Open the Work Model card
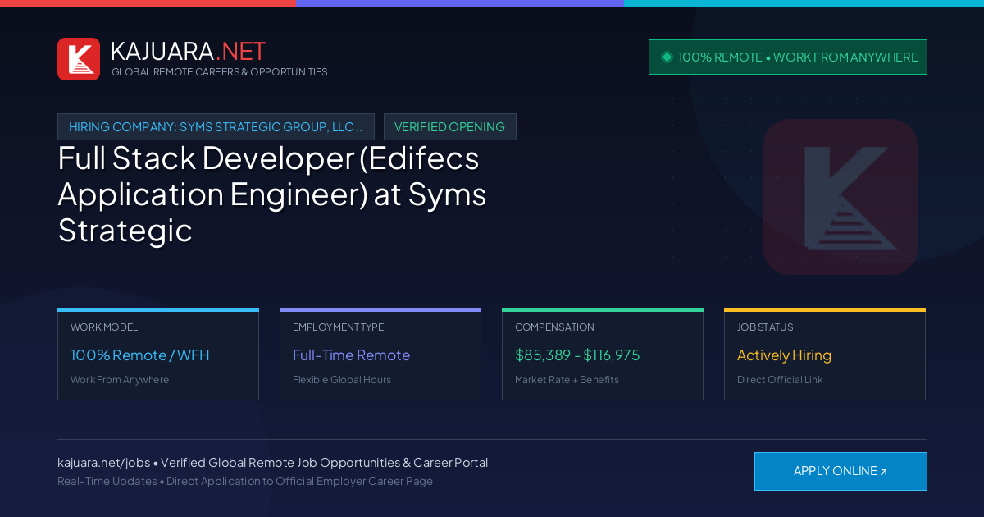The width and height of the screenshot is (984, 517). pyautogui.click(x=158, y=354)
